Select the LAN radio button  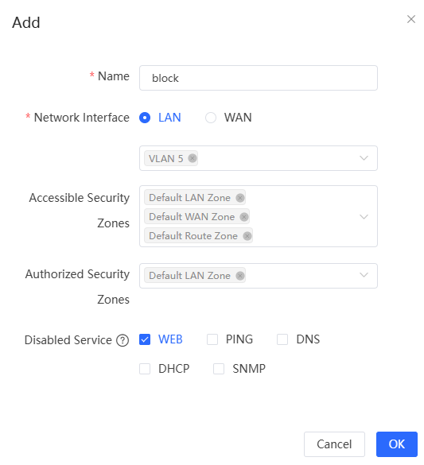145,118
